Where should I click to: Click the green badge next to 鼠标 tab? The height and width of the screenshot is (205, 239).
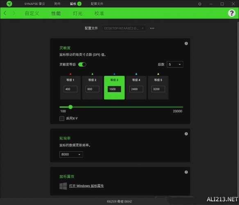[79, 4]
